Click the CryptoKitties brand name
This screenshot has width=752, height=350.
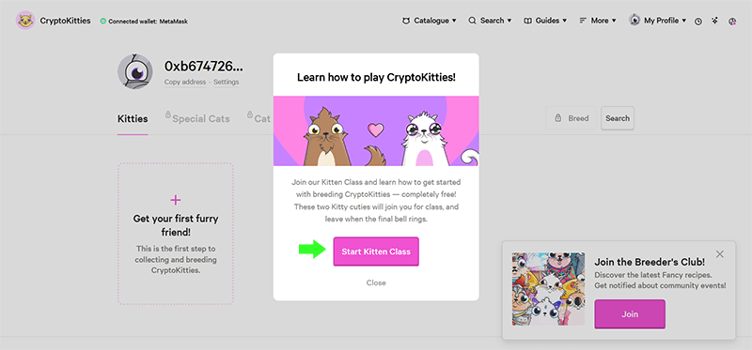(x=65, y=21)
